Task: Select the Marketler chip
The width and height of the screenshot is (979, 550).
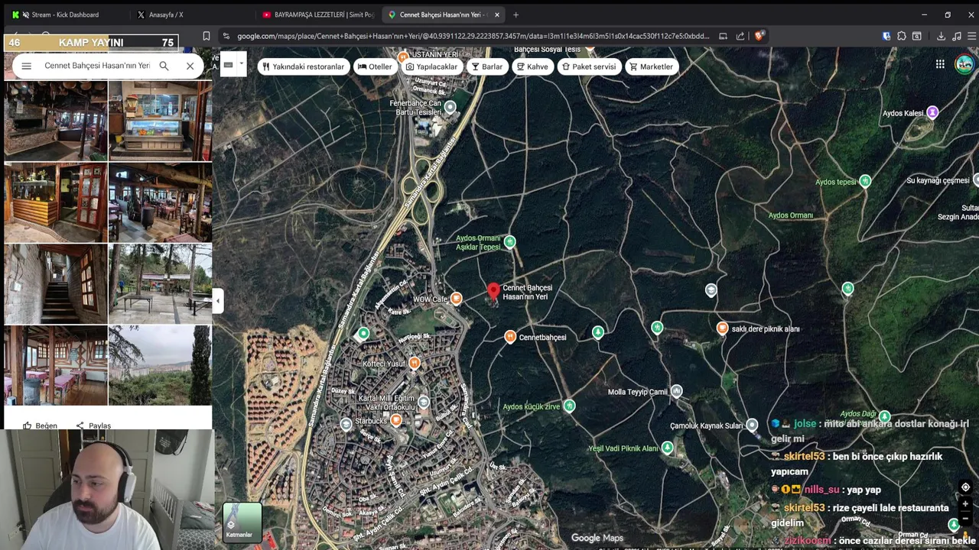Action: click(x=651, y=66)
